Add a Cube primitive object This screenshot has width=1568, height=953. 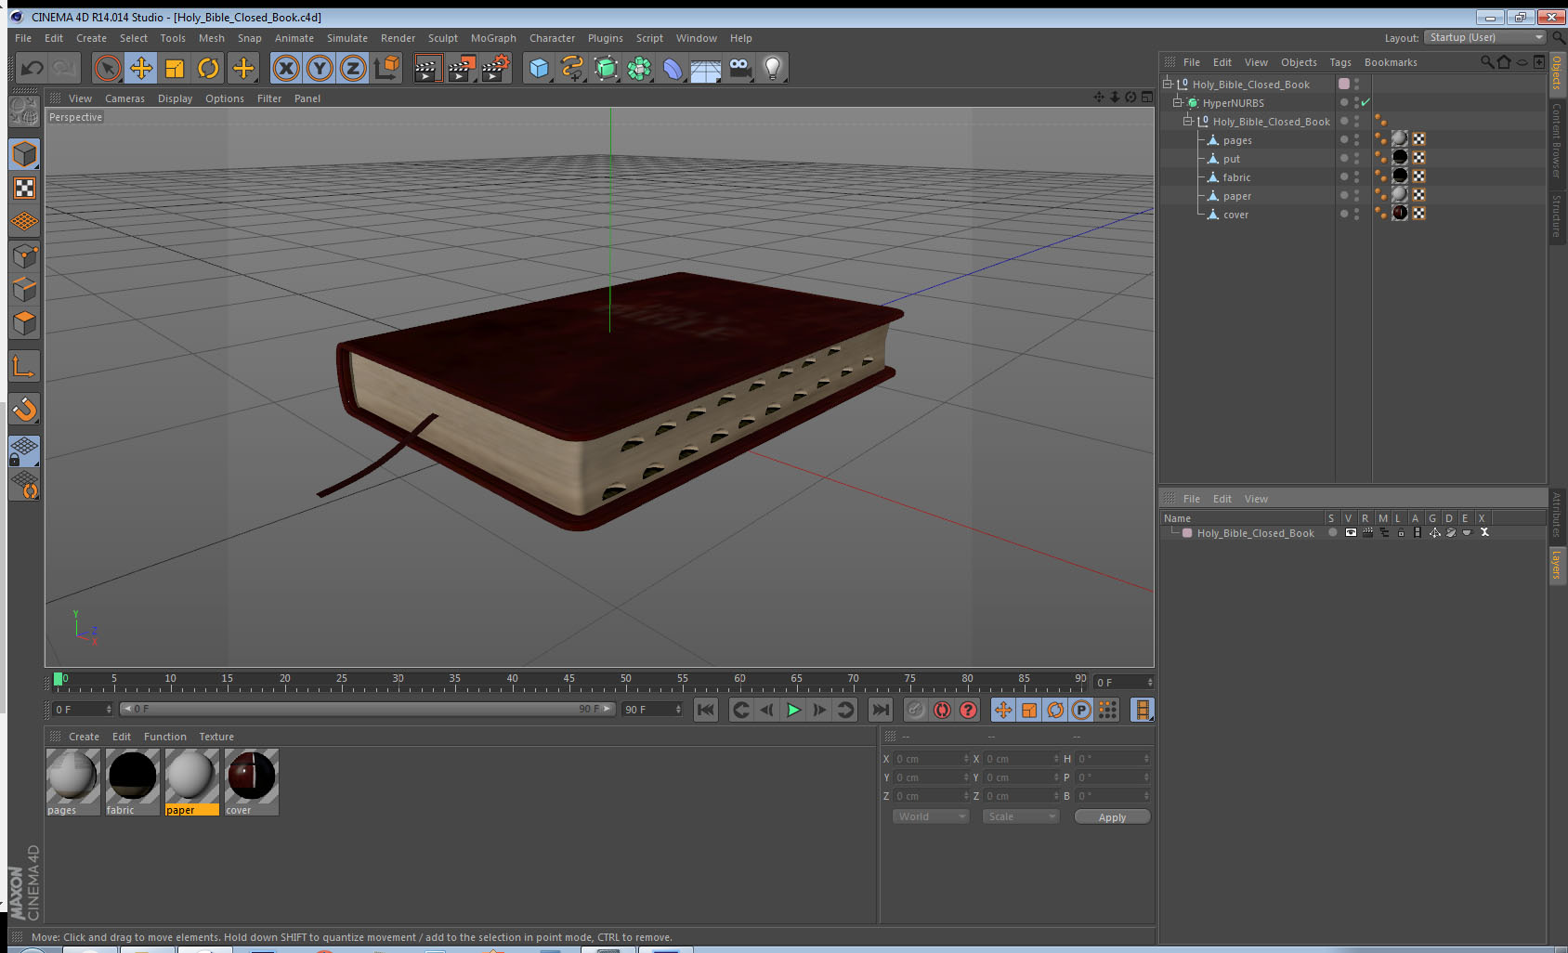coord(539,68)
